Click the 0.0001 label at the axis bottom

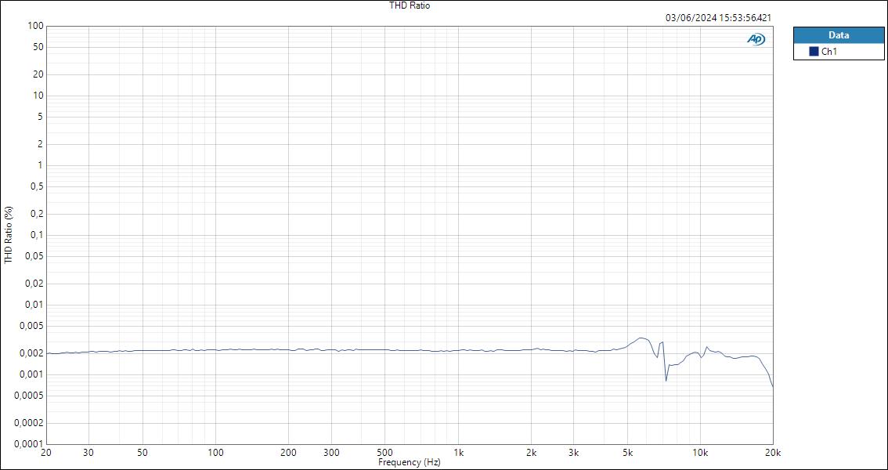pyautogui.click(x=28, y=441)
